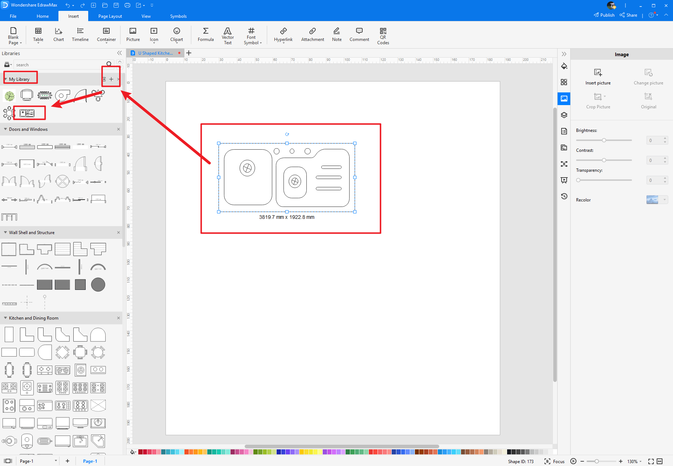Viewport: 673px width, 466px height.
Task: Open the Layers panel from right sidebar
Action: (564, 115)
